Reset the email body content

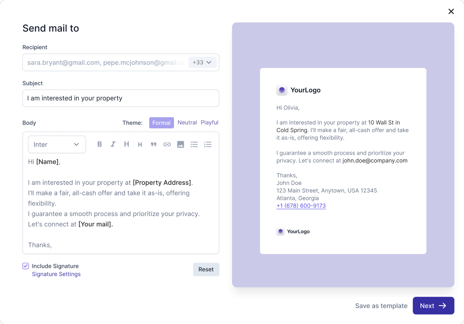pyautogui.click(x=206, y=270)
